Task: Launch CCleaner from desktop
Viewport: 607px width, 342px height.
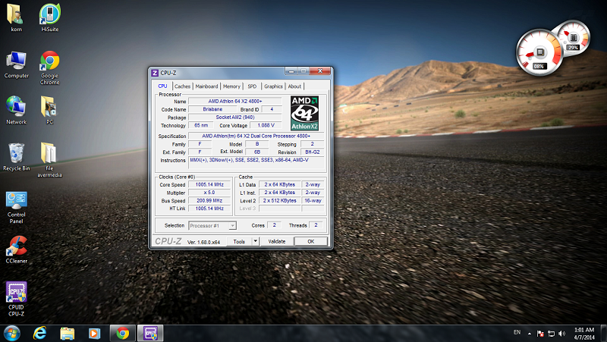Action: pyautogui.click(x=16, y=250)
